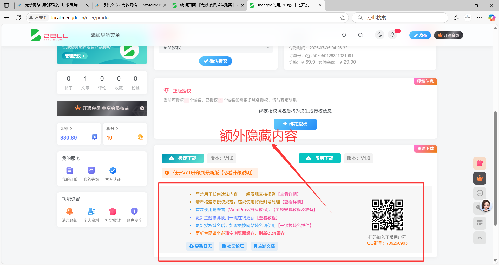Open 查看教程 link for online update
This screenshot has width=499, height=265.
pos(267,218)
